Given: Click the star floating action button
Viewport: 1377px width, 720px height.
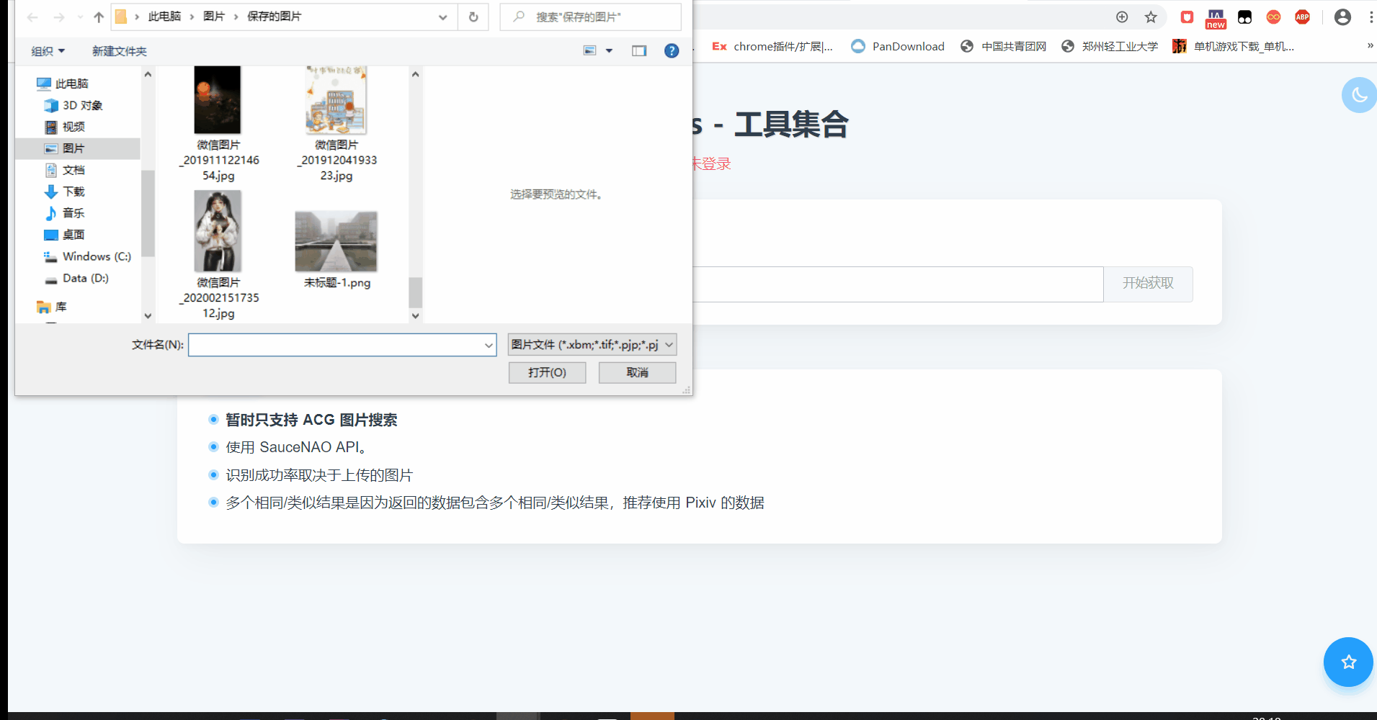Looking at the screenshot, I should point(1348,662).
